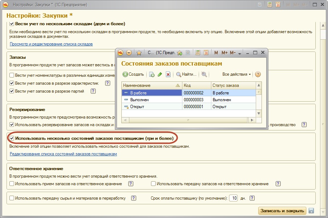Open calculator in the main window title bar

pyautogui.click(x=269, y=5)
